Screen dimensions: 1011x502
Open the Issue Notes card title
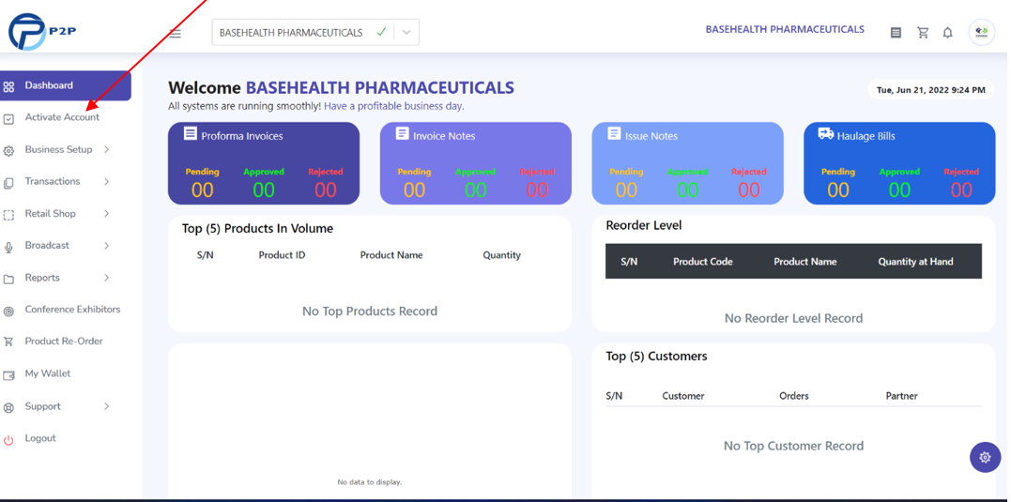651,136
